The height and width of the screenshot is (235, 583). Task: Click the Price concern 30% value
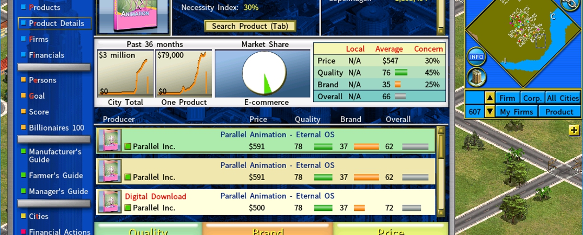(432, 61)
